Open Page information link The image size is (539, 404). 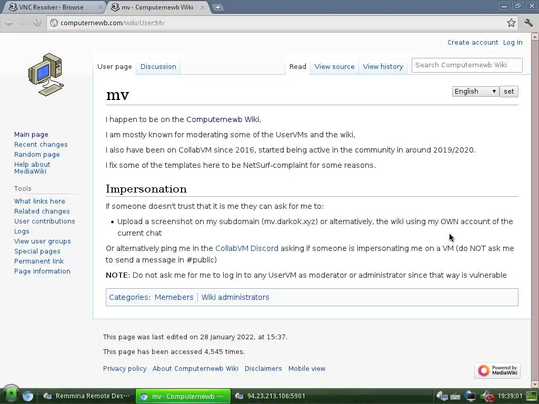[x=42, y=271]
